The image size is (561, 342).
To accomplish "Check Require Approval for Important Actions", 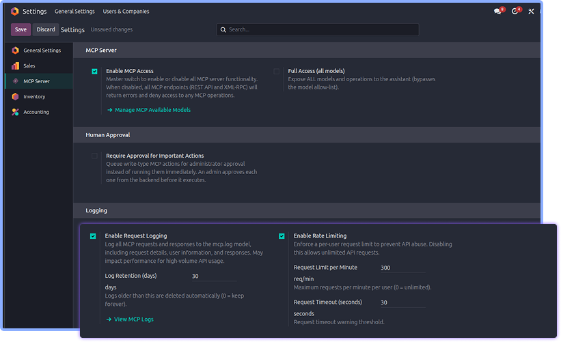I will [x=94, y=156].
